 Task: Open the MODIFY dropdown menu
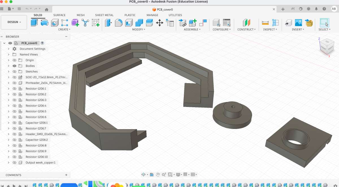(138, 29)
